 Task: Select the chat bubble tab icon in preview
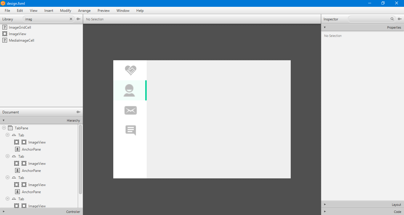[x=130, y=130]
